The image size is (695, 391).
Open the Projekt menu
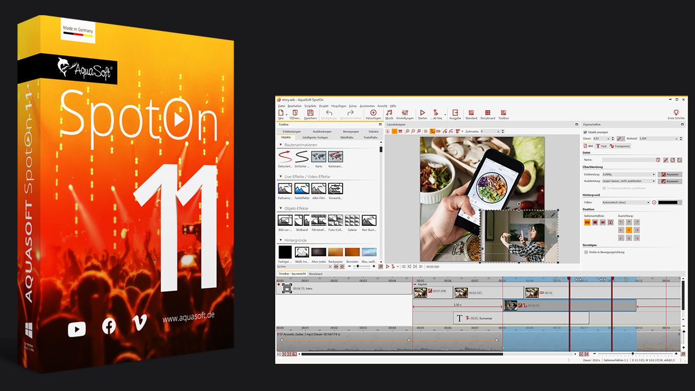tap(324, 106)
